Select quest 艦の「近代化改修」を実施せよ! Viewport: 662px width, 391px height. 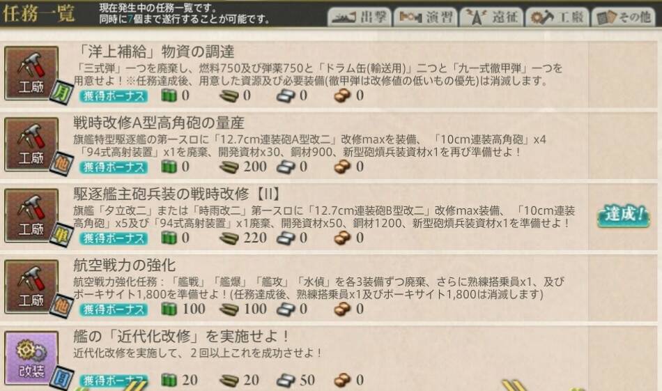[x=182, y=337]
